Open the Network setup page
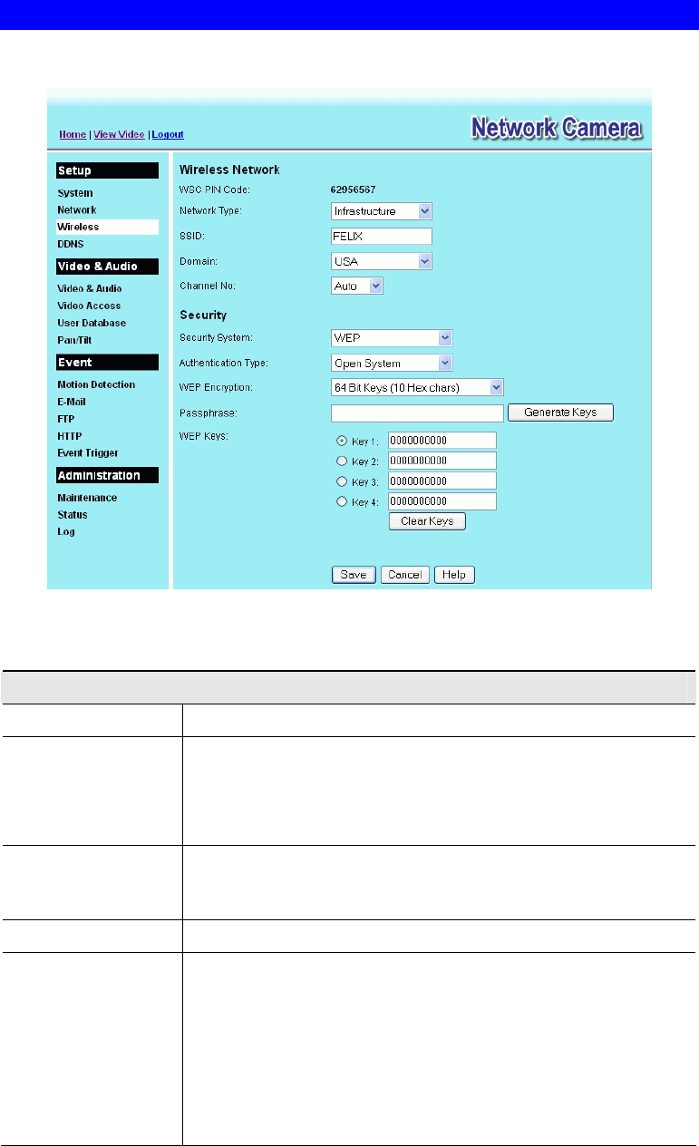 click(x=77, y=209)
